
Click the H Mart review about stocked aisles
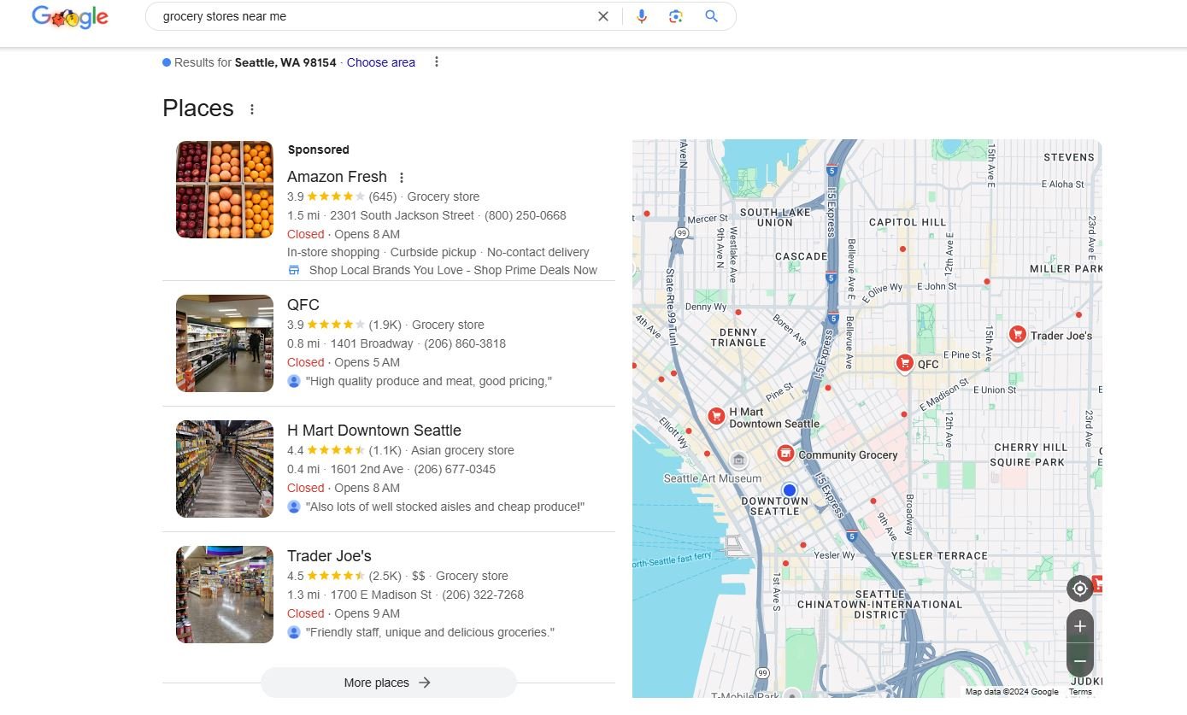point(445,507)
